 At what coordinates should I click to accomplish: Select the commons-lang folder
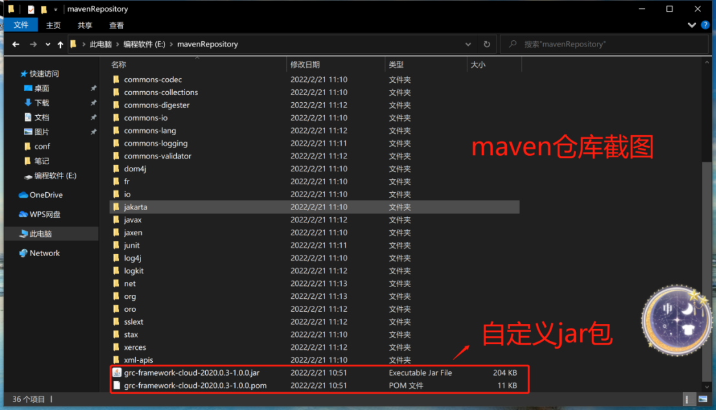(150, 131)
